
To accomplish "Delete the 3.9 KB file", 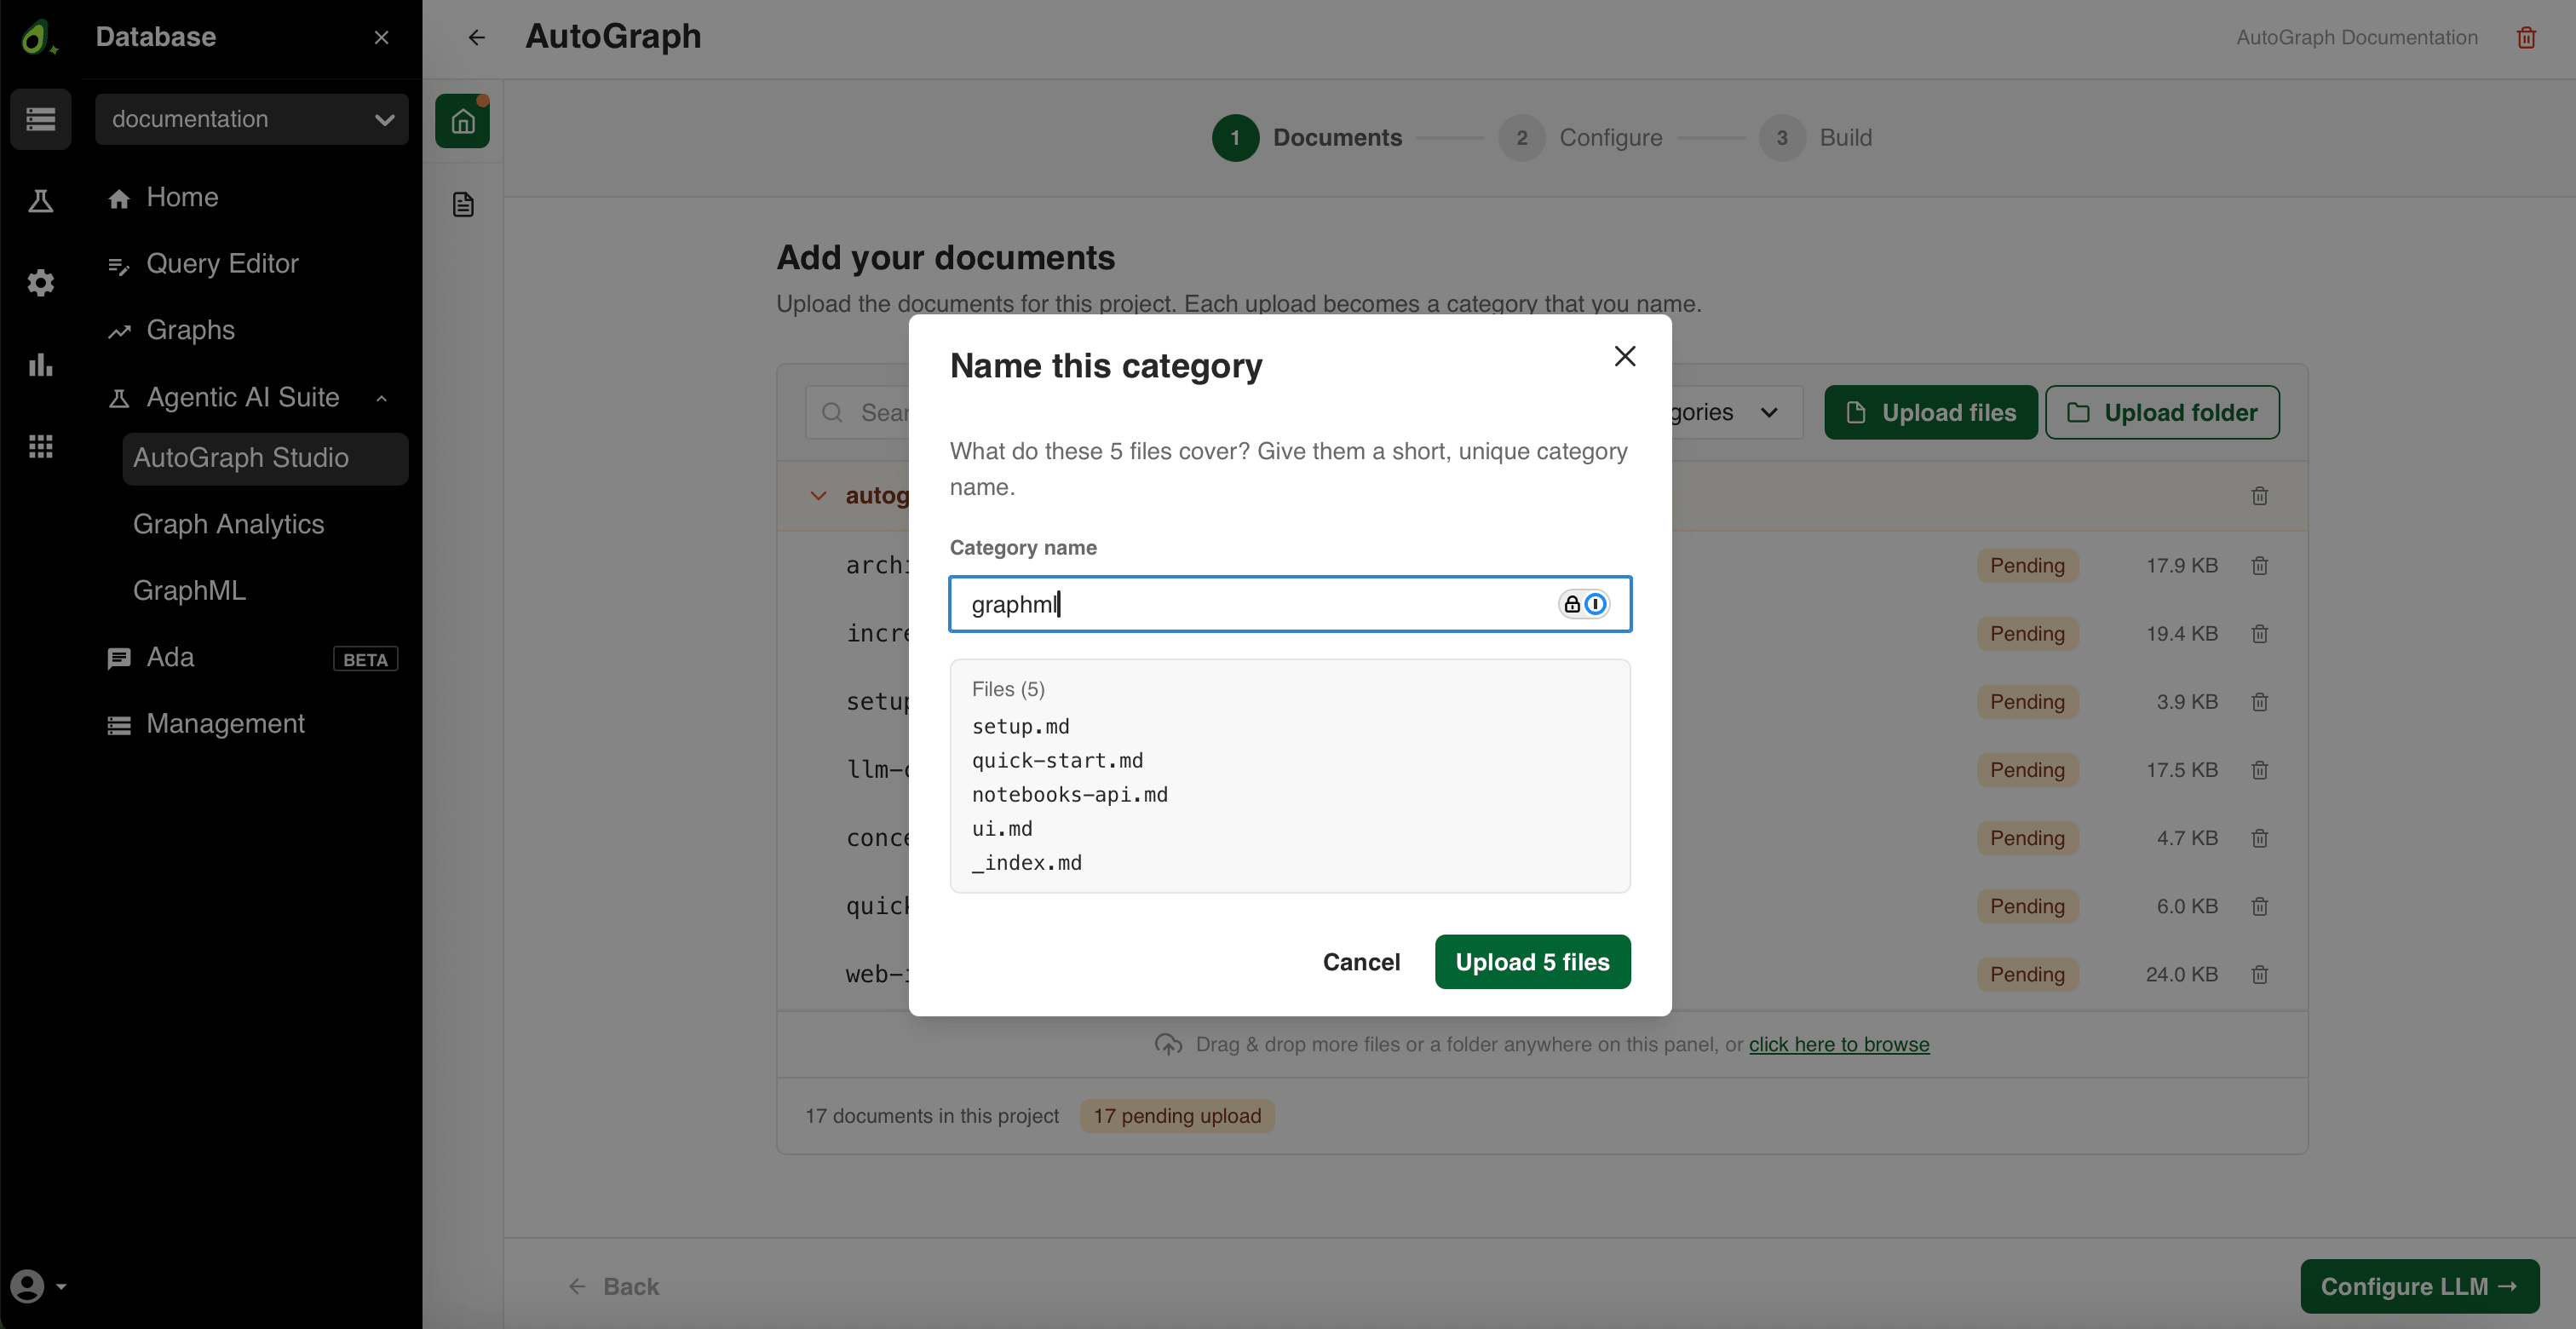I will [2259, 702].
